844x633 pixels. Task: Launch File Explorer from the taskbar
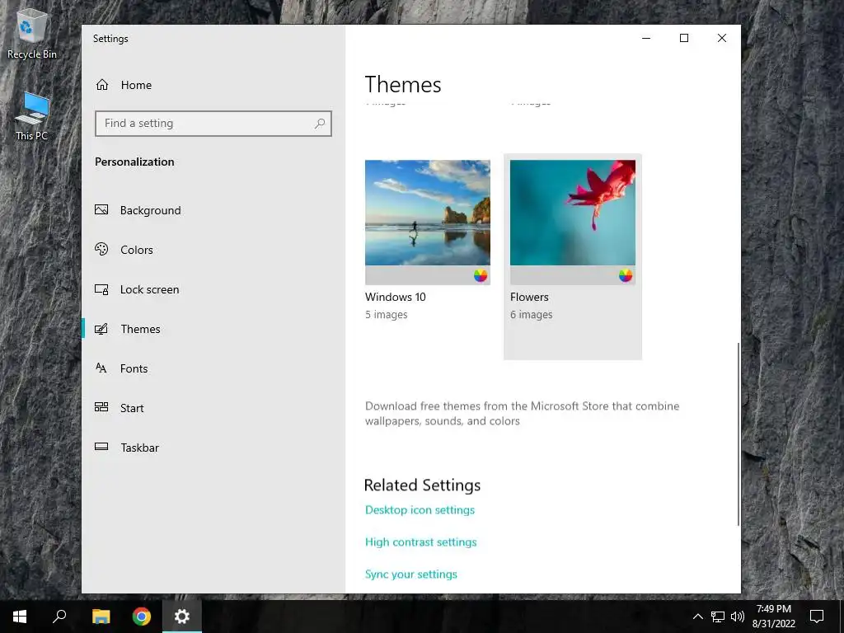pos(101,617)
